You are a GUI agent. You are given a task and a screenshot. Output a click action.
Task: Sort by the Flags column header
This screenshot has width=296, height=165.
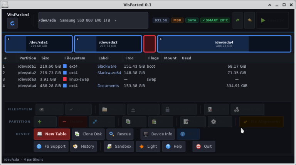tap(153, 58)
